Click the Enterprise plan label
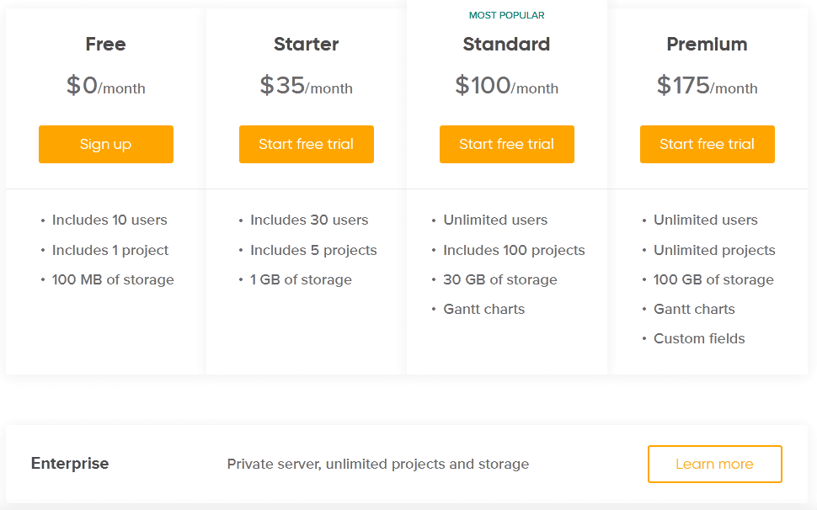The width and height of the screenshot is (817, 510). point(69,464)
